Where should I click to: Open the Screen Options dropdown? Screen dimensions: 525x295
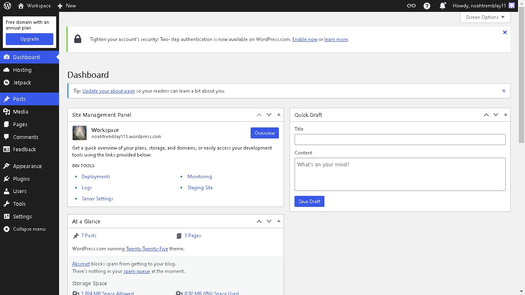pyautogui.click(x=485, y=17)
